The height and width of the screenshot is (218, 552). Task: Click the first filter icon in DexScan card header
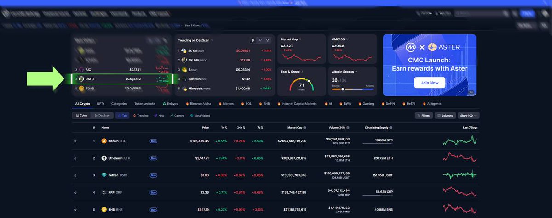[253, 40]
